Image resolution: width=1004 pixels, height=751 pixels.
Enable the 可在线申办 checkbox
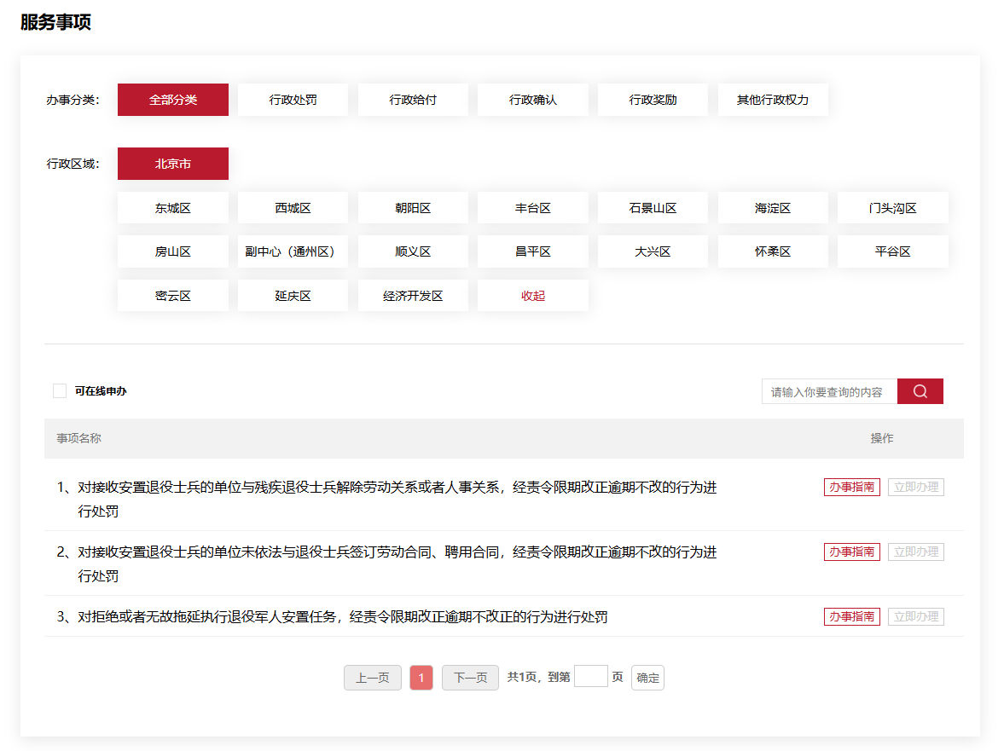(60, 390)
